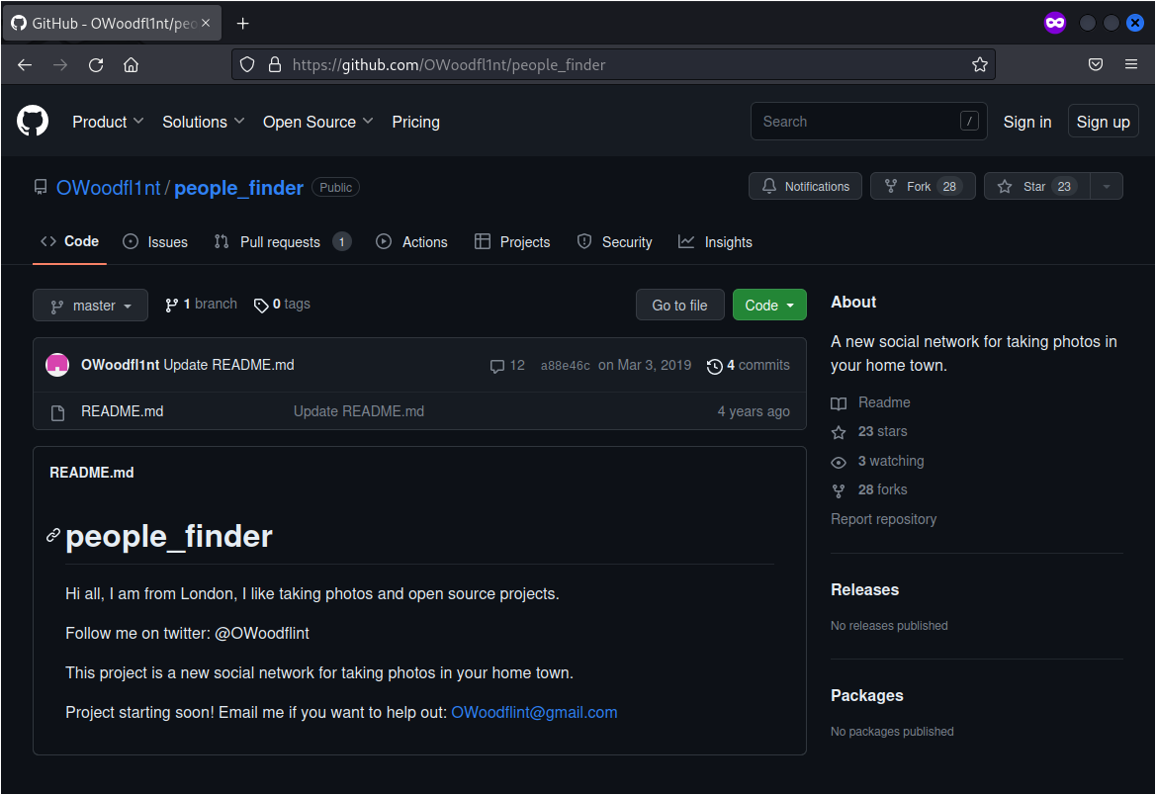Click the Notifications bell icon

pos(770,186)
